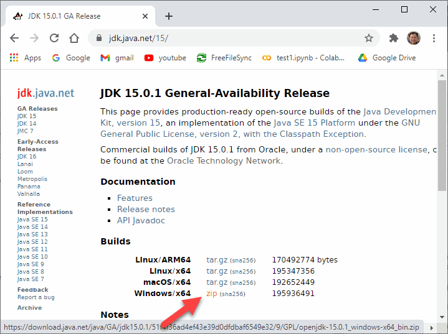Open the API Javadoc link
Screen dimensions: 448x334
(141, 220)
